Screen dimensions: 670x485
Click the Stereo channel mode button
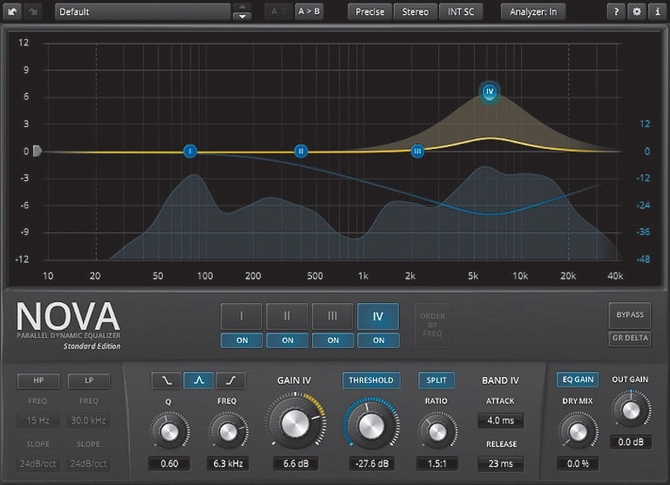pyautogui.click(x=416, y=12)
